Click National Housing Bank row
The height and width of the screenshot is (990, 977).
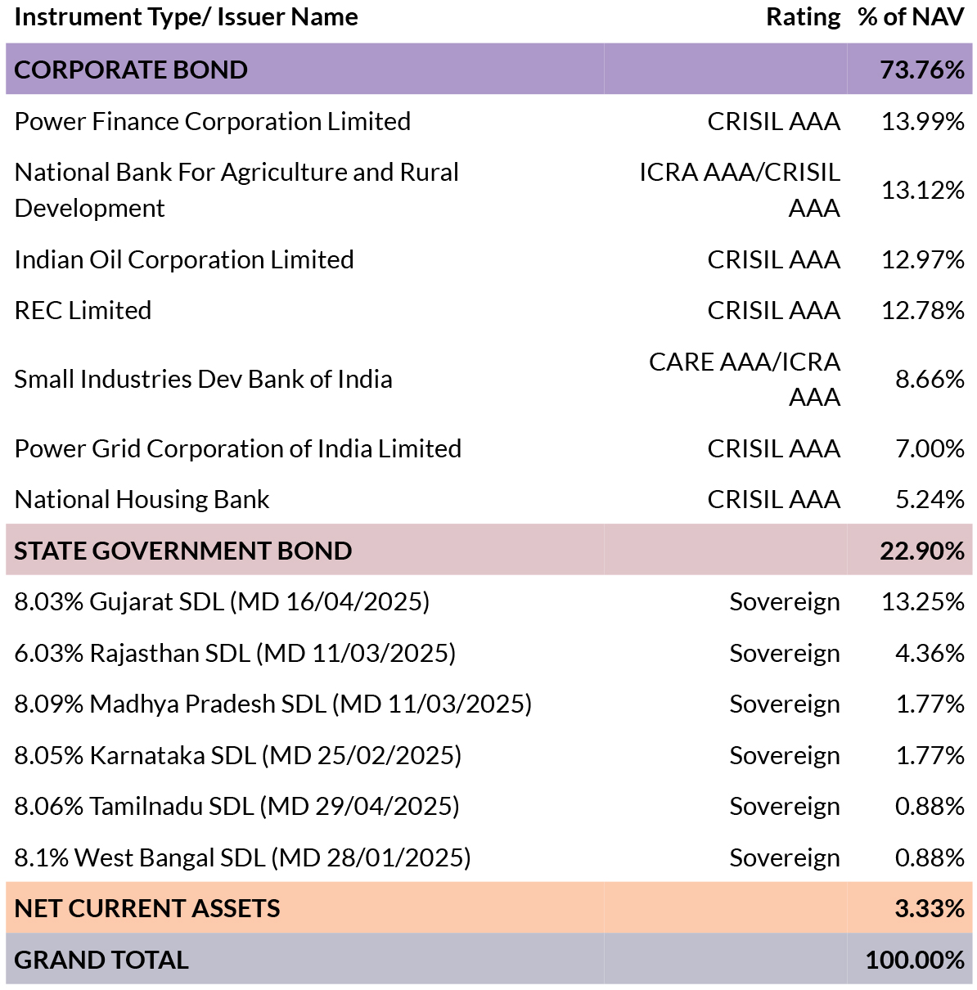pos(488,499)
